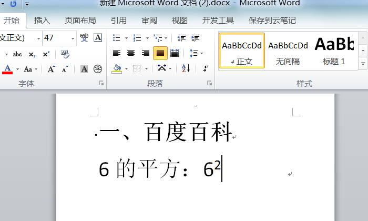Toggle show paragraph marks

(x=206, y=68)
